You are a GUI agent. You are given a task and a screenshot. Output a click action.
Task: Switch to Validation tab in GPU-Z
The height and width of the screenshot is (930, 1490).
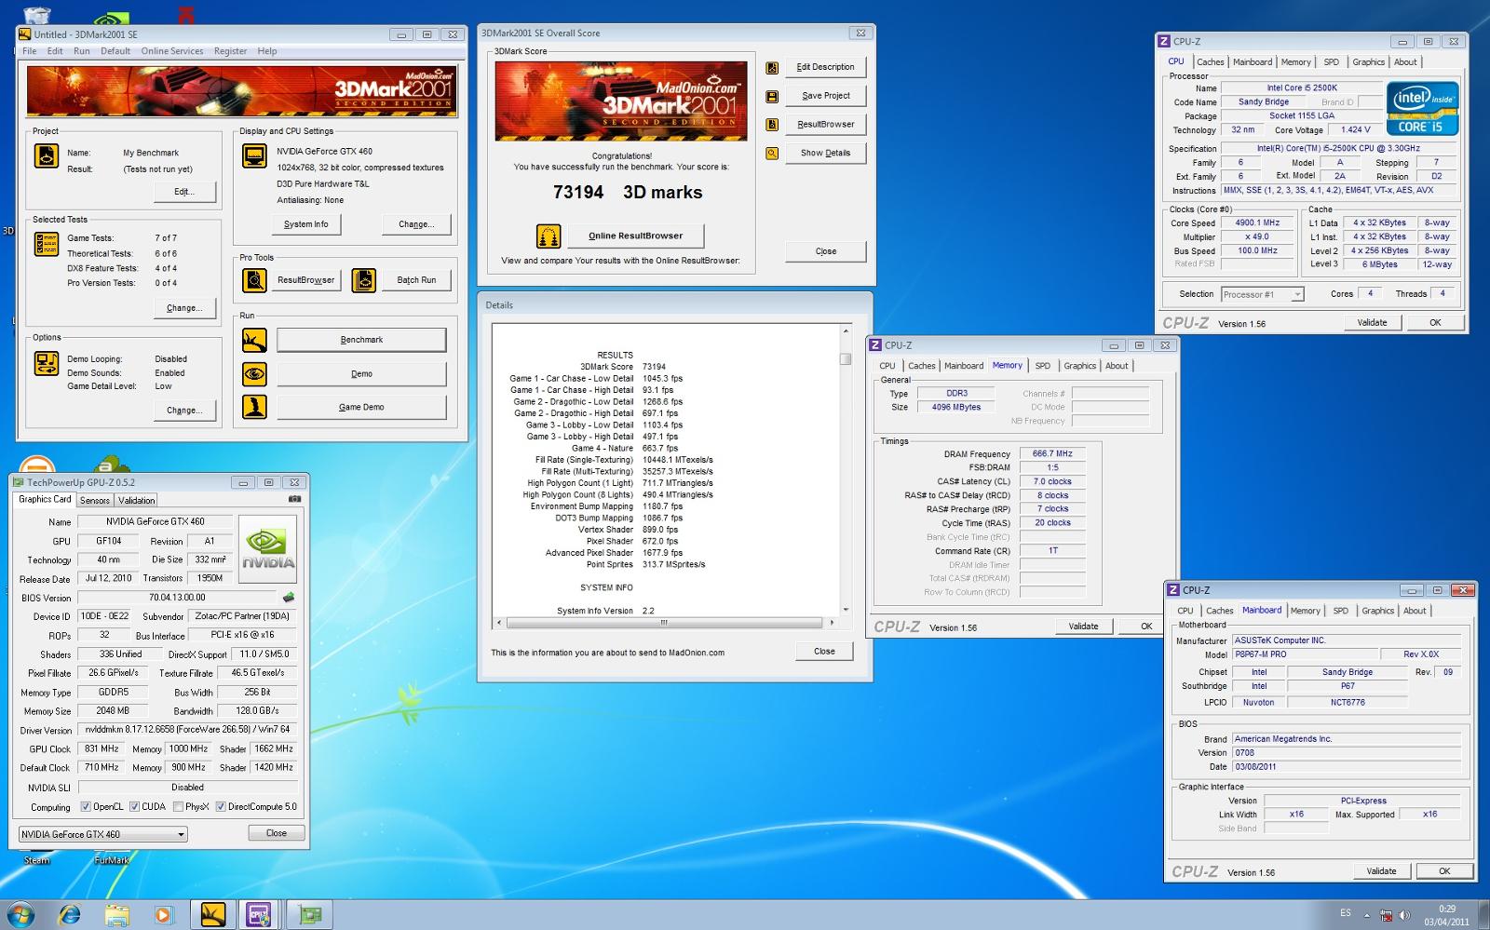[x=137, y=501]
